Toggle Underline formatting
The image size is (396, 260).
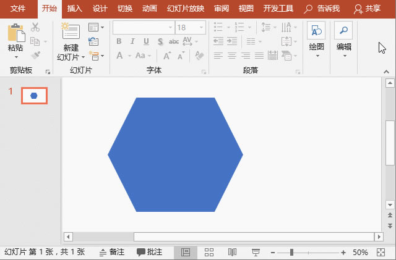(x=146, y=41)
